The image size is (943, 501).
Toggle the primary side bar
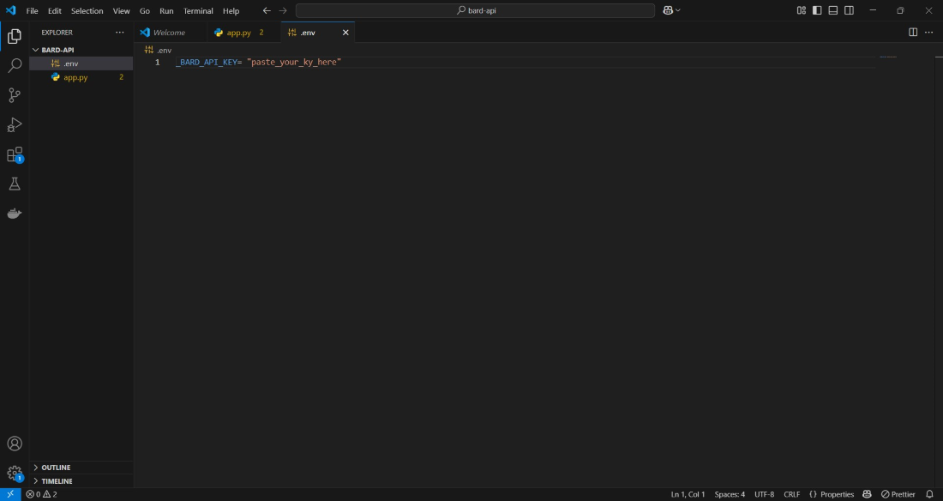817,10
